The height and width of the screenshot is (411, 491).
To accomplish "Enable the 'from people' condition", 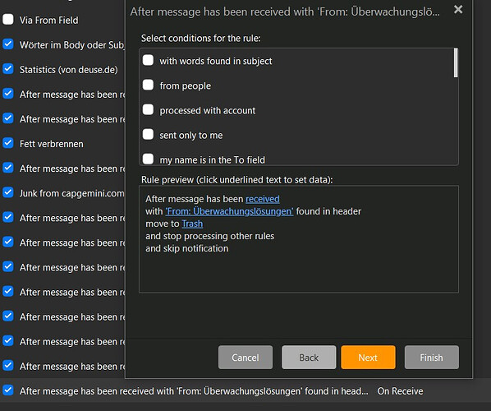I will pyautogui.click(x=148, y=85).
